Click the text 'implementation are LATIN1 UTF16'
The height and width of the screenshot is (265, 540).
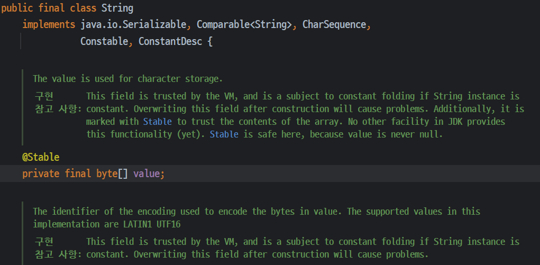[x=107, y=224]
